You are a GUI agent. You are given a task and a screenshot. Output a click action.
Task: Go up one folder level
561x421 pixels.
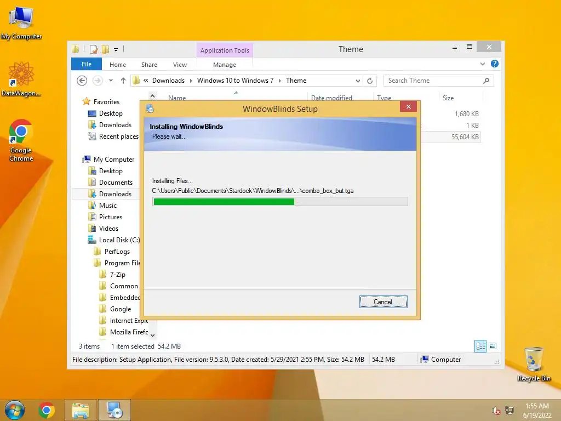coord(123,81)
